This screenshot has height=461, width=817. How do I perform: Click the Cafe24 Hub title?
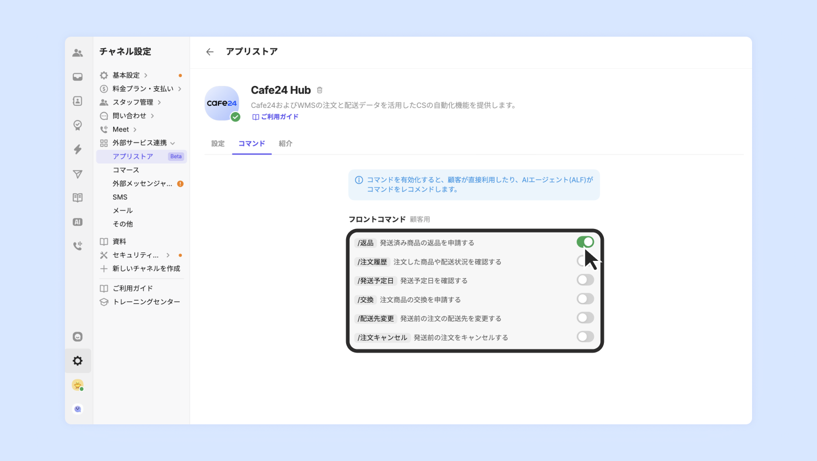[x=281, y=90]
